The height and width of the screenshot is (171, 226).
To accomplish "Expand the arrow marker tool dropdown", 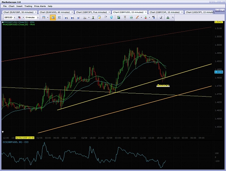I will click(x=149, y=17).
